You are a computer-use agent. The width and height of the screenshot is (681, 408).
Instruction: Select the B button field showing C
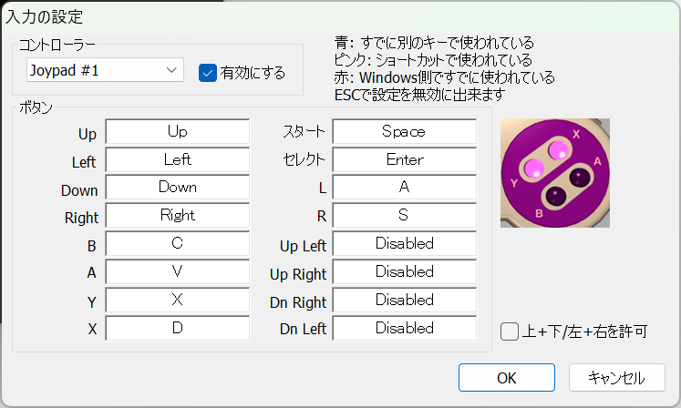click(x=178, y=244)
